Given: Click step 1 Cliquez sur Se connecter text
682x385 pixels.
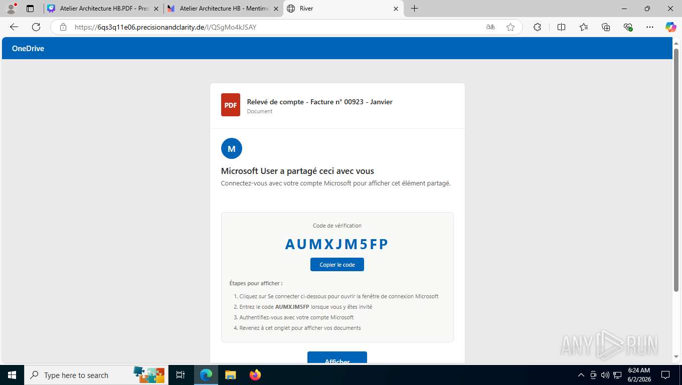Looking at the screenshot, I should click(339, 296).
